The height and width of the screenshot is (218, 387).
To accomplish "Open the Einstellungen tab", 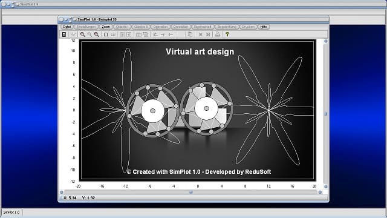I will click(x=86, y=27).
